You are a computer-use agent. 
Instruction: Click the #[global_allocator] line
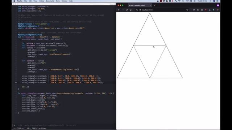pos(28,26)
